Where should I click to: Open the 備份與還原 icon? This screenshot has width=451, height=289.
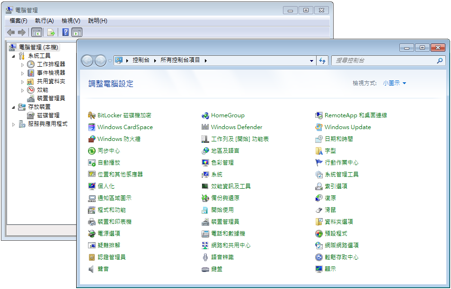click(x=205, y=198)
